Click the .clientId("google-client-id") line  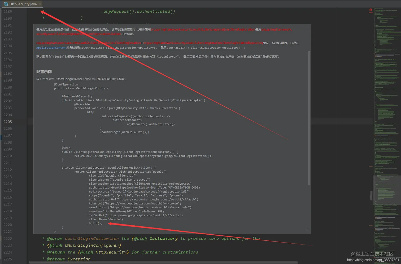tap(112, 176)
